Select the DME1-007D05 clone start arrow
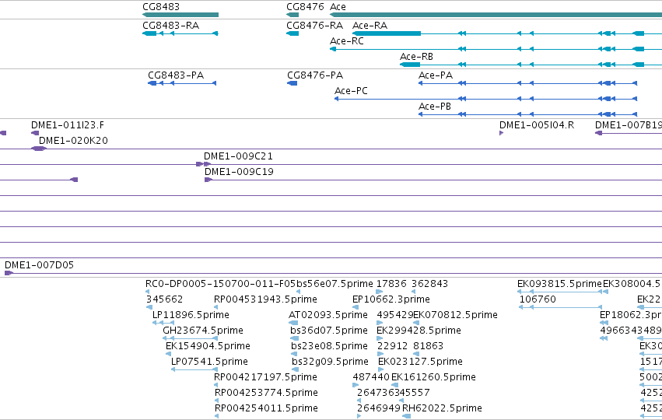Screen dimensions: 662x420 [x=9, y=273]
